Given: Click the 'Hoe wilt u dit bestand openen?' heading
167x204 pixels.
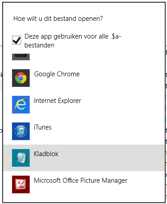Looking at the screenshot, I should point(58,19).
